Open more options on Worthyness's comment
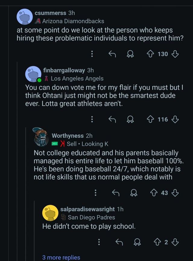Screen dimensions: 193x261 [x=96, y=193]
